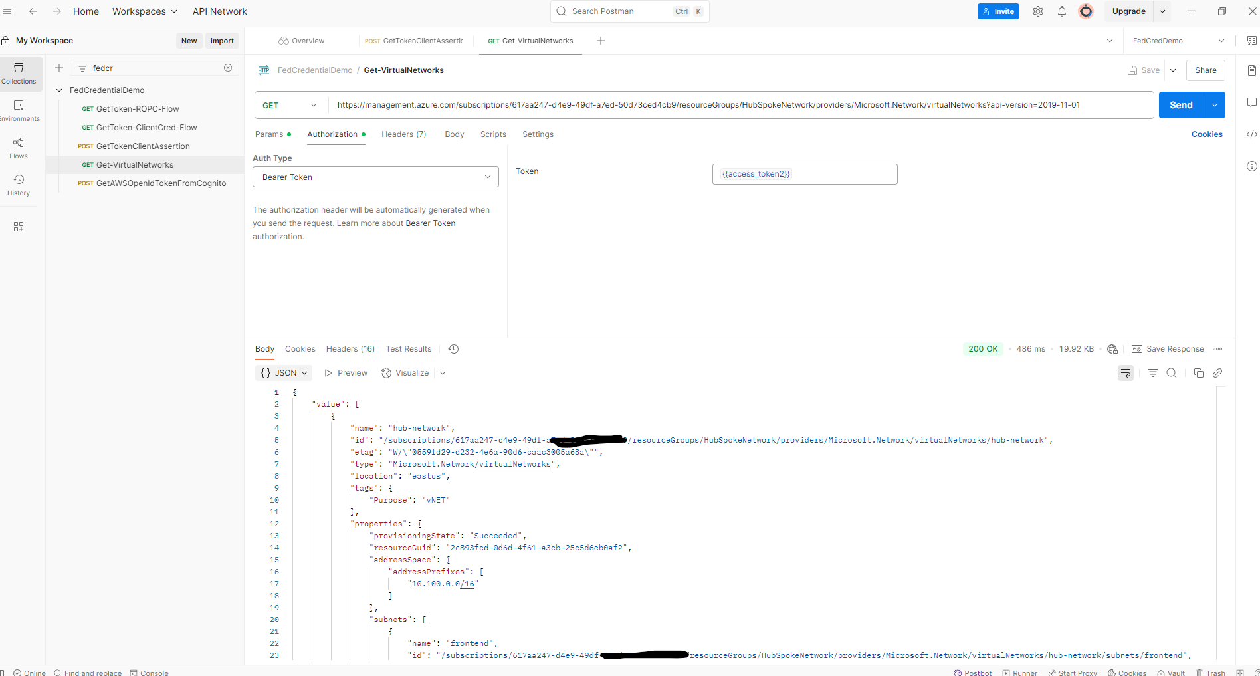Open the documentation icon in right sidebar
Viewport: 1260px width, 676px height.
[1252, 70]
